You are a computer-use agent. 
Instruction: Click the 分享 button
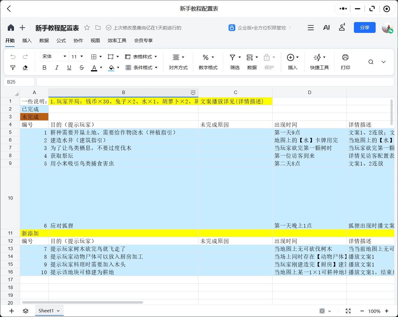365,28
